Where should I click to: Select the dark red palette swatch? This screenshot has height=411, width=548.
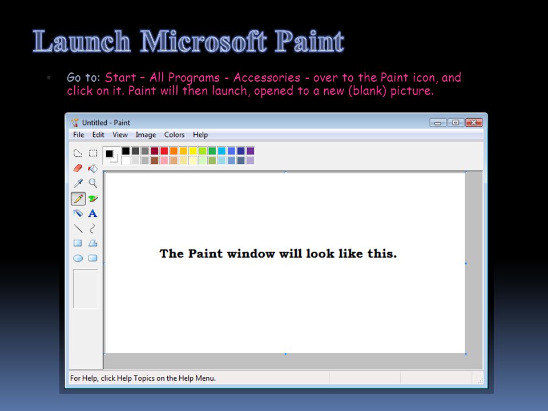click(x=155, y=151)
